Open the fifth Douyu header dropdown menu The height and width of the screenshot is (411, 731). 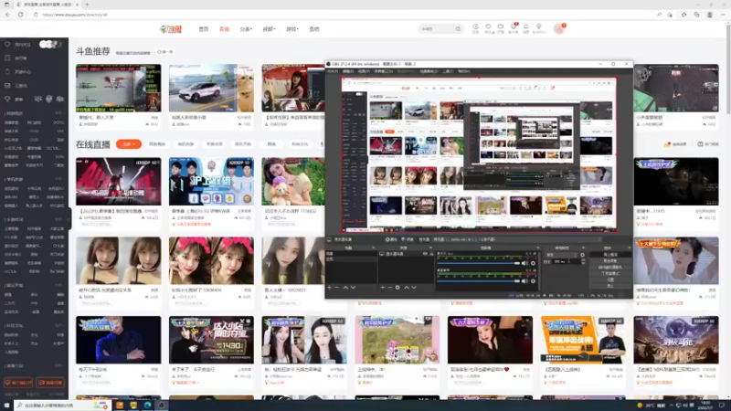point(291,29)
